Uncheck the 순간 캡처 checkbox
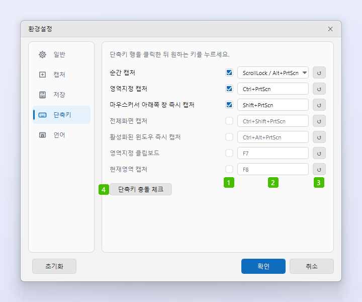362x302 pixels. pos(229,72)
